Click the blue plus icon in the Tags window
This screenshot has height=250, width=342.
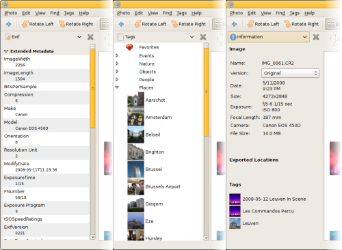[121, 24]
